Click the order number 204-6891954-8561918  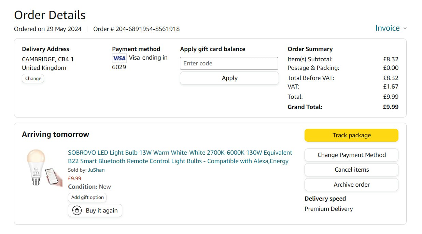click(147, 29)
